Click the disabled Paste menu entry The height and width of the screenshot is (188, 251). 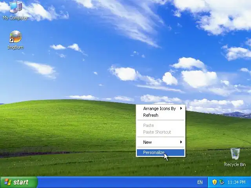pyautogui.click(x=161, y=125)
